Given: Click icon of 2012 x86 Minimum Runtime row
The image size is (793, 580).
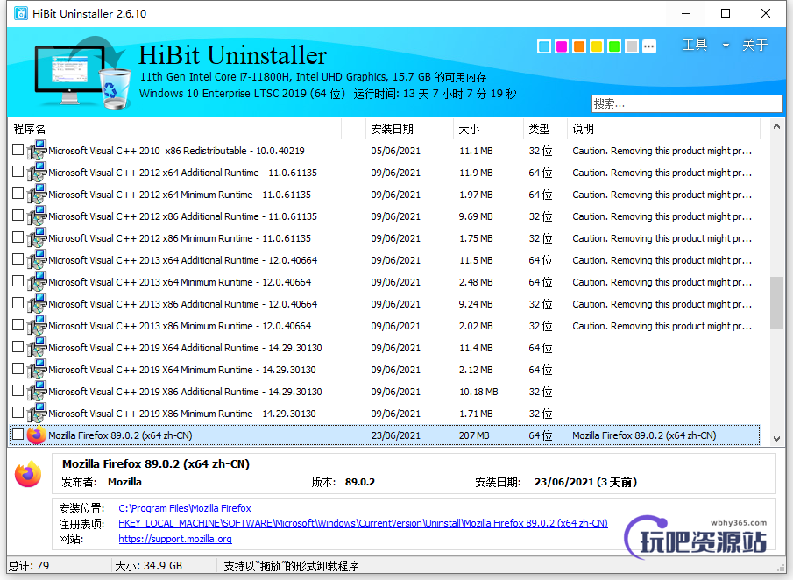Looking at the screenshot, I should (x=37, y=237).
